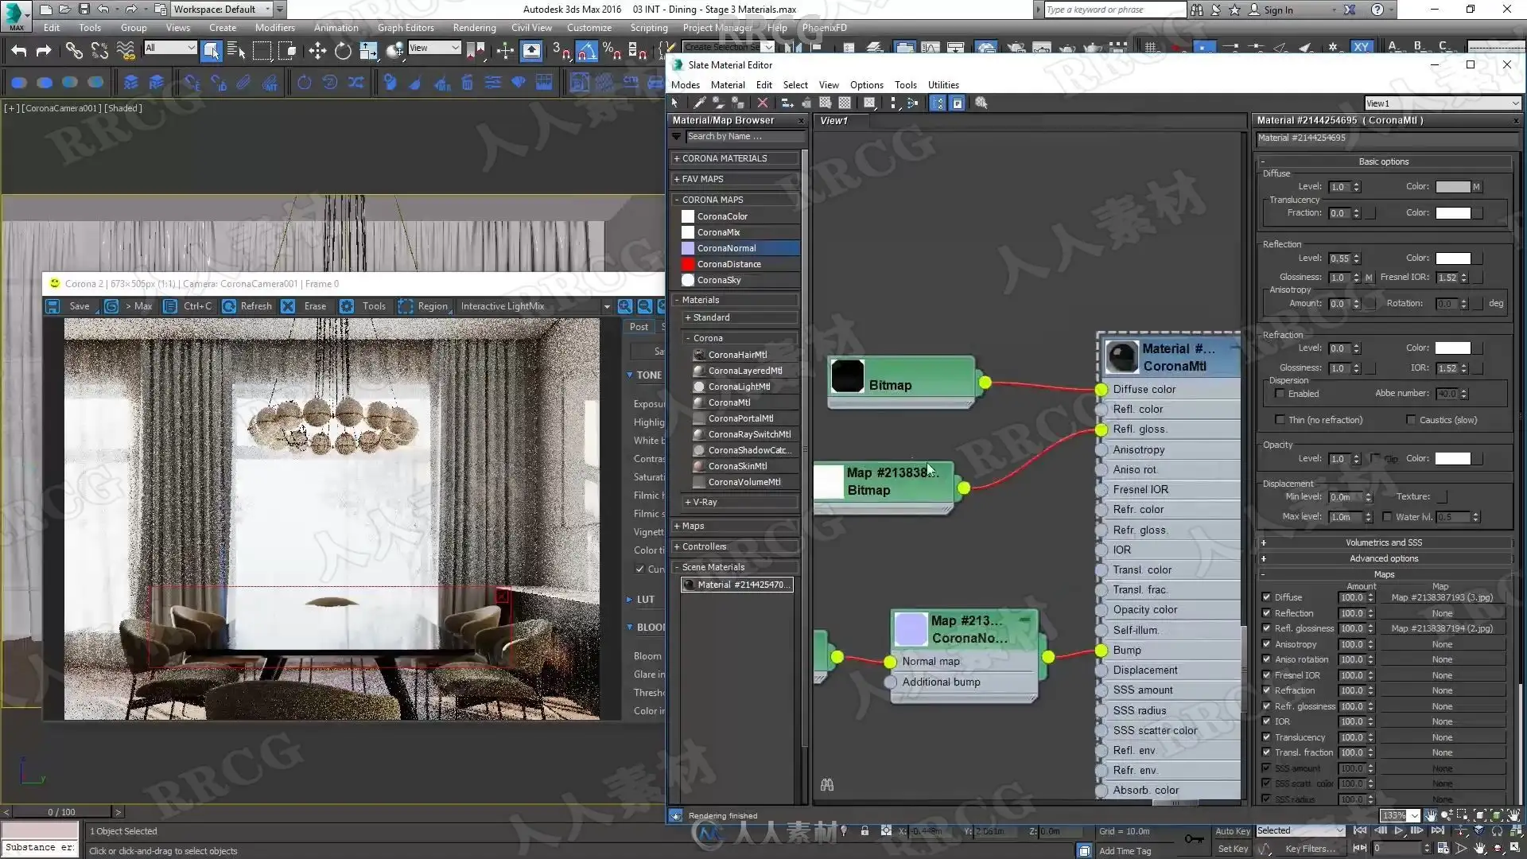Toggle Thin (no refraction) checkbox
The height and width of the screenshot is (859, 1527).
pos(1280,420)
